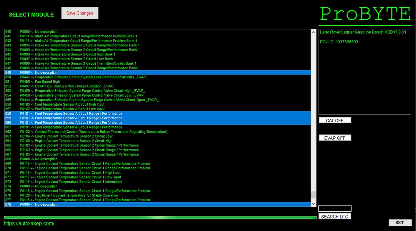Select row 864 P2185 Coolant Sensor 2 High
Screen dimensions: 416x231
[x=157, y=141]
